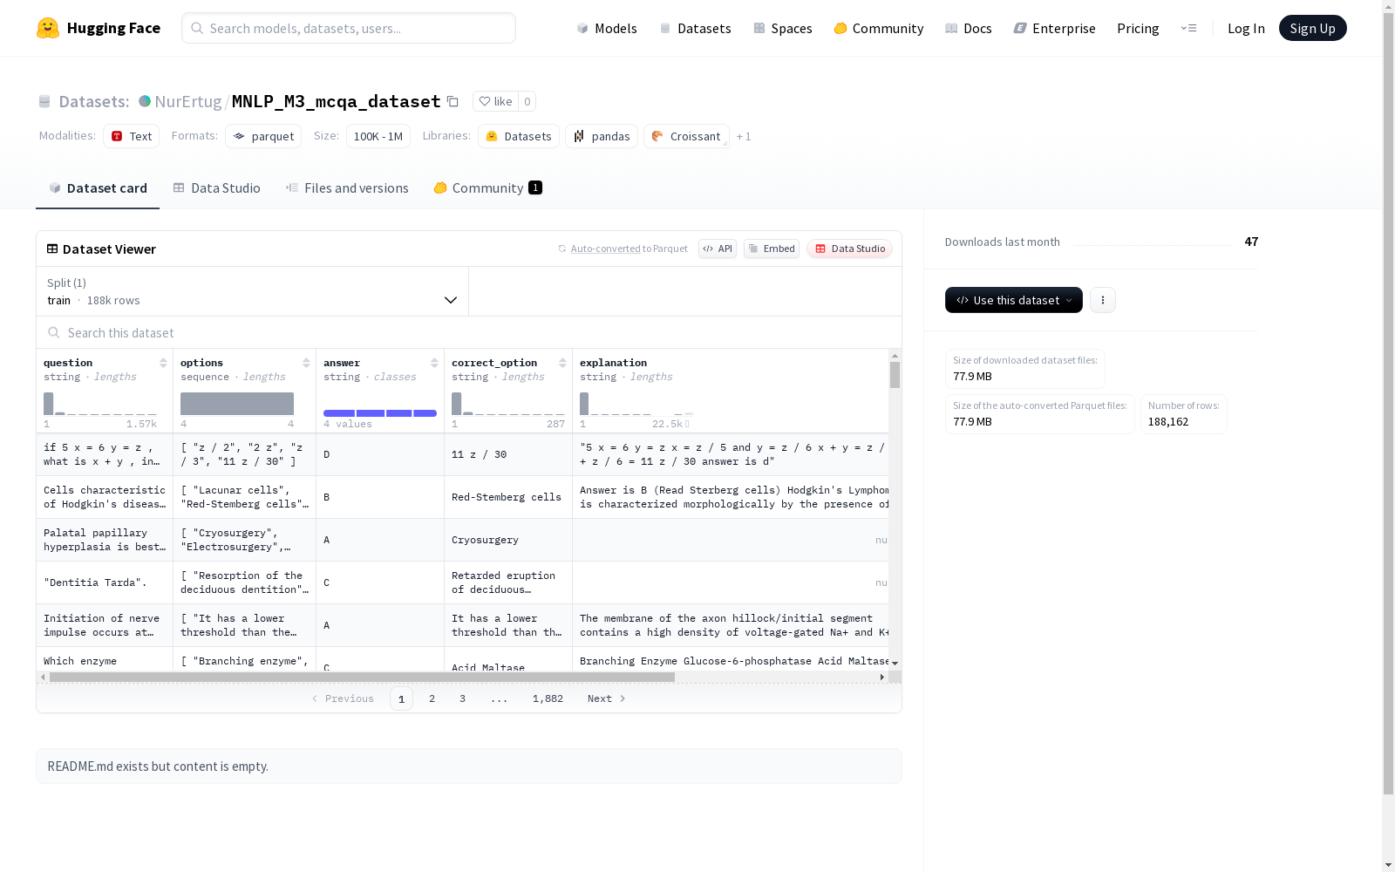Viewport: 1395px width, 872px height.
Task: Go to Datasets in top navigation
Action: point(695,28)
